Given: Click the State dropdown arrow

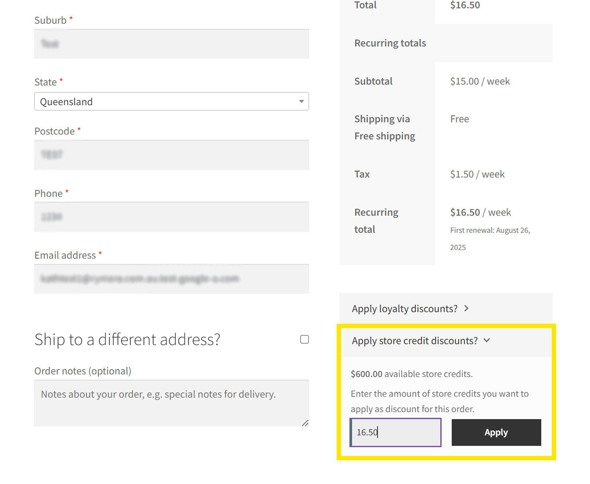Looking at the screenshot, I should (301, 102).
